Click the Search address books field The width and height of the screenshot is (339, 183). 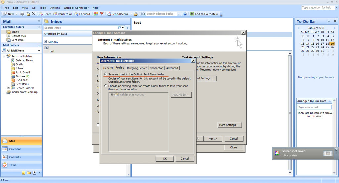[x=161, y=14]
